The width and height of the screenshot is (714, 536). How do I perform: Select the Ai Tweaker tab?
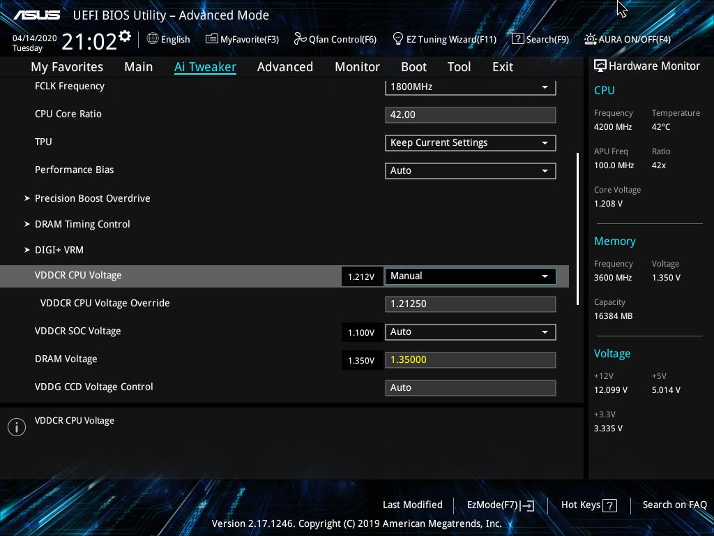coord(205,67)
